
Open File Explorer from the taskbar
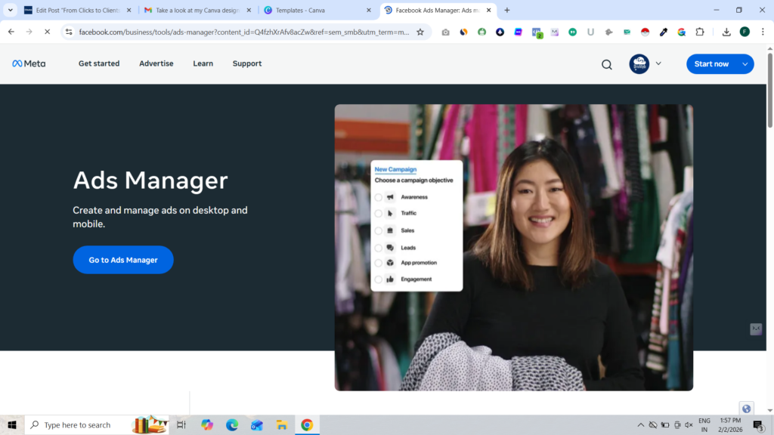pyautogui.click(x=281, y=425)
